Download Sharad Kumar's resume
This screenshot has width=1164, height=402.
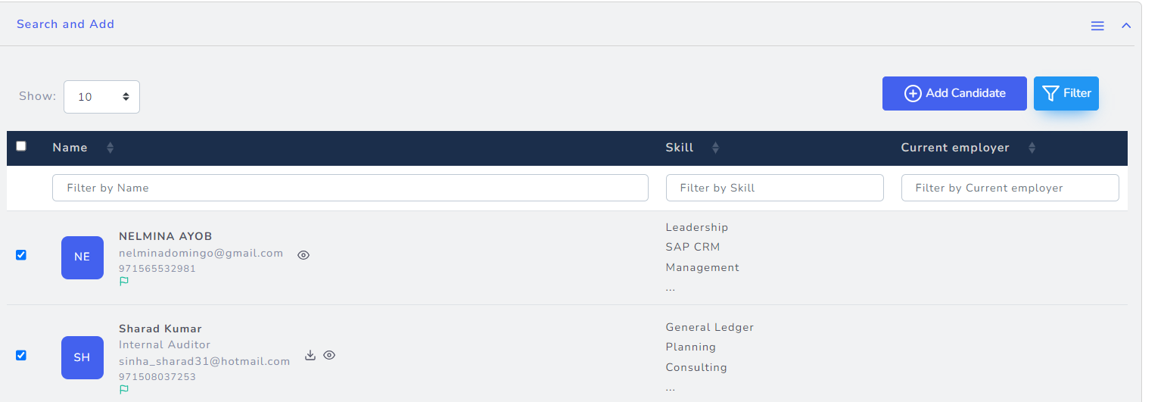310,355
